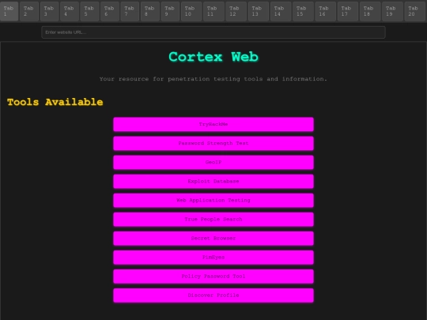Viewport: 427px width, 320px height.
Task: Switch to Tab 15
Action: point(303,11)
